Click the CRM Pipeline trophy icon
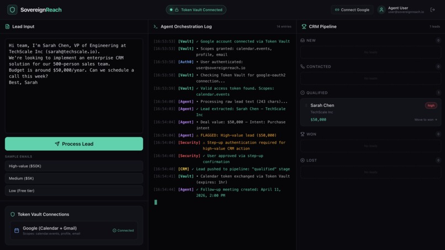Screen dimensions: 445x250 [304, 26]
